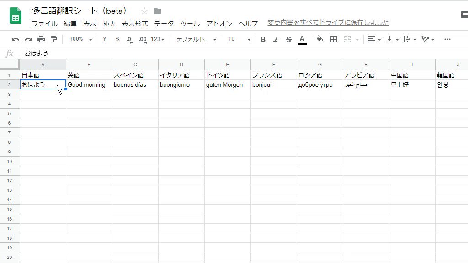Open the text color picker

point(302,39)
